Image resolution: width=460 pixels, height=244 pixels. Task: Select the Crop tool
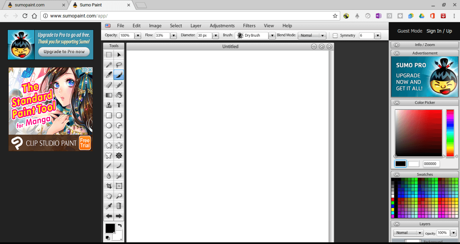tap(109, 186)
